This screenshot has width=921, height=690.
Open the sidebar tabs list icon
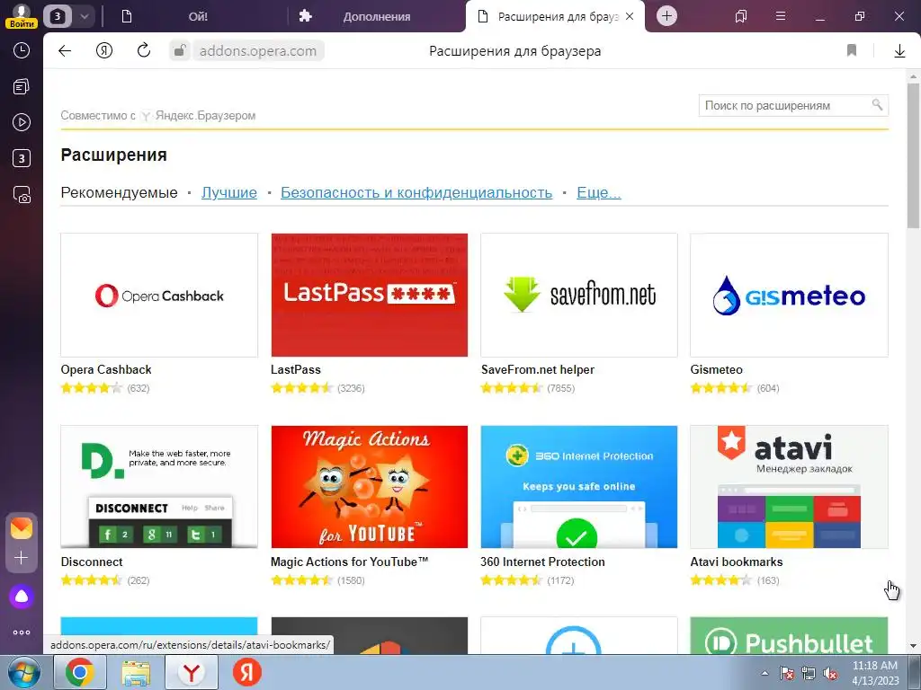(x=22, y=87)
